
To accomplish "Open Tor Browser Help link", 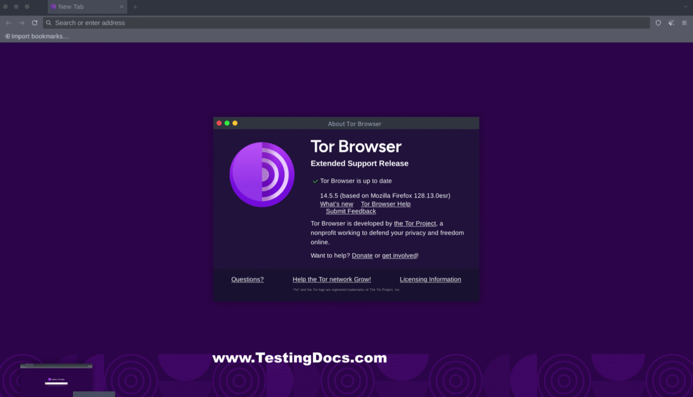I will click(385, 204).
